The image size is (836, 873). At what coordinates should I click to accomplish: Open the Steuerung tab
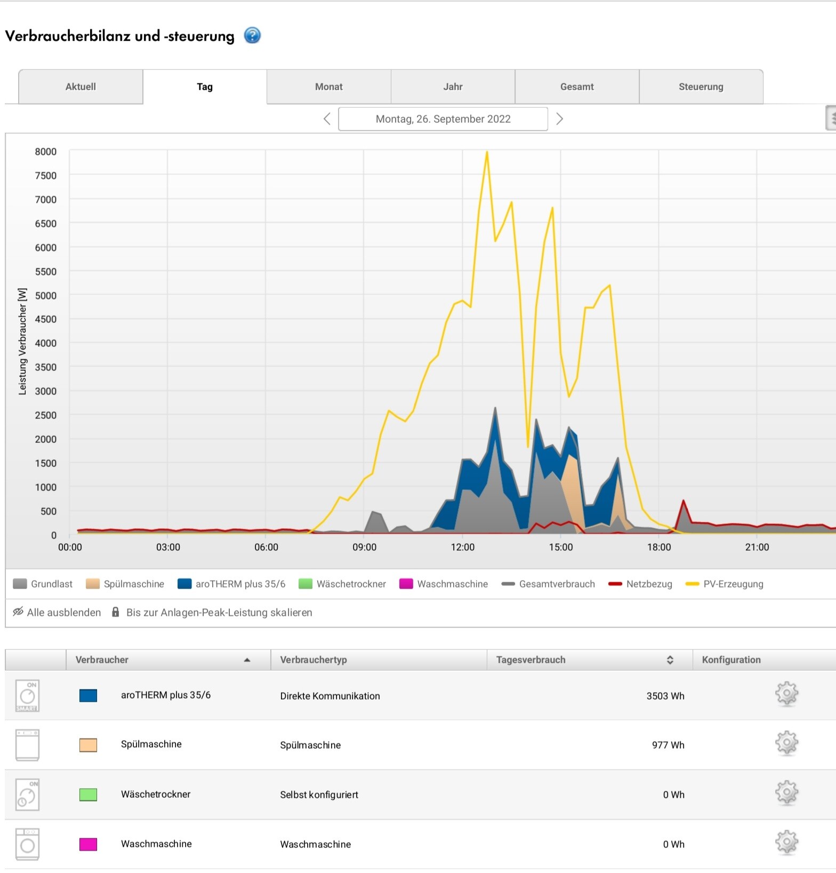[x=701, y=87]
